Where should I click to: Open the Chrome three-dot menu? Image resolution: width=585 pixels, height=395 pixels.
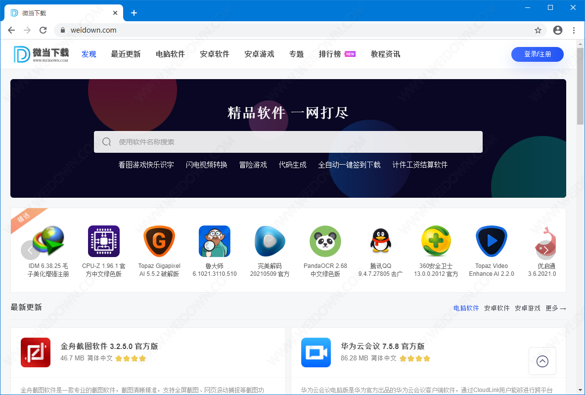click(574, 30)
